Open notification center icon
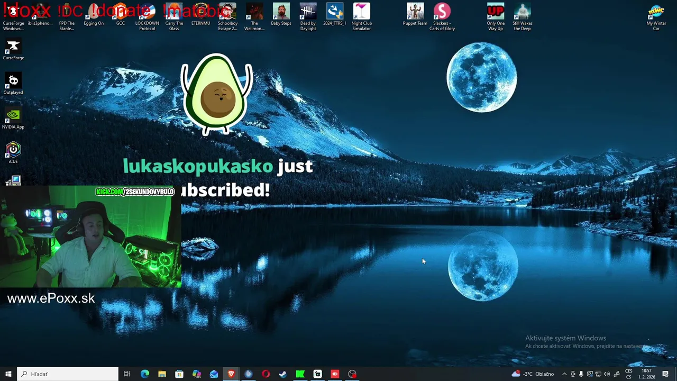 [x=665, y=374]
